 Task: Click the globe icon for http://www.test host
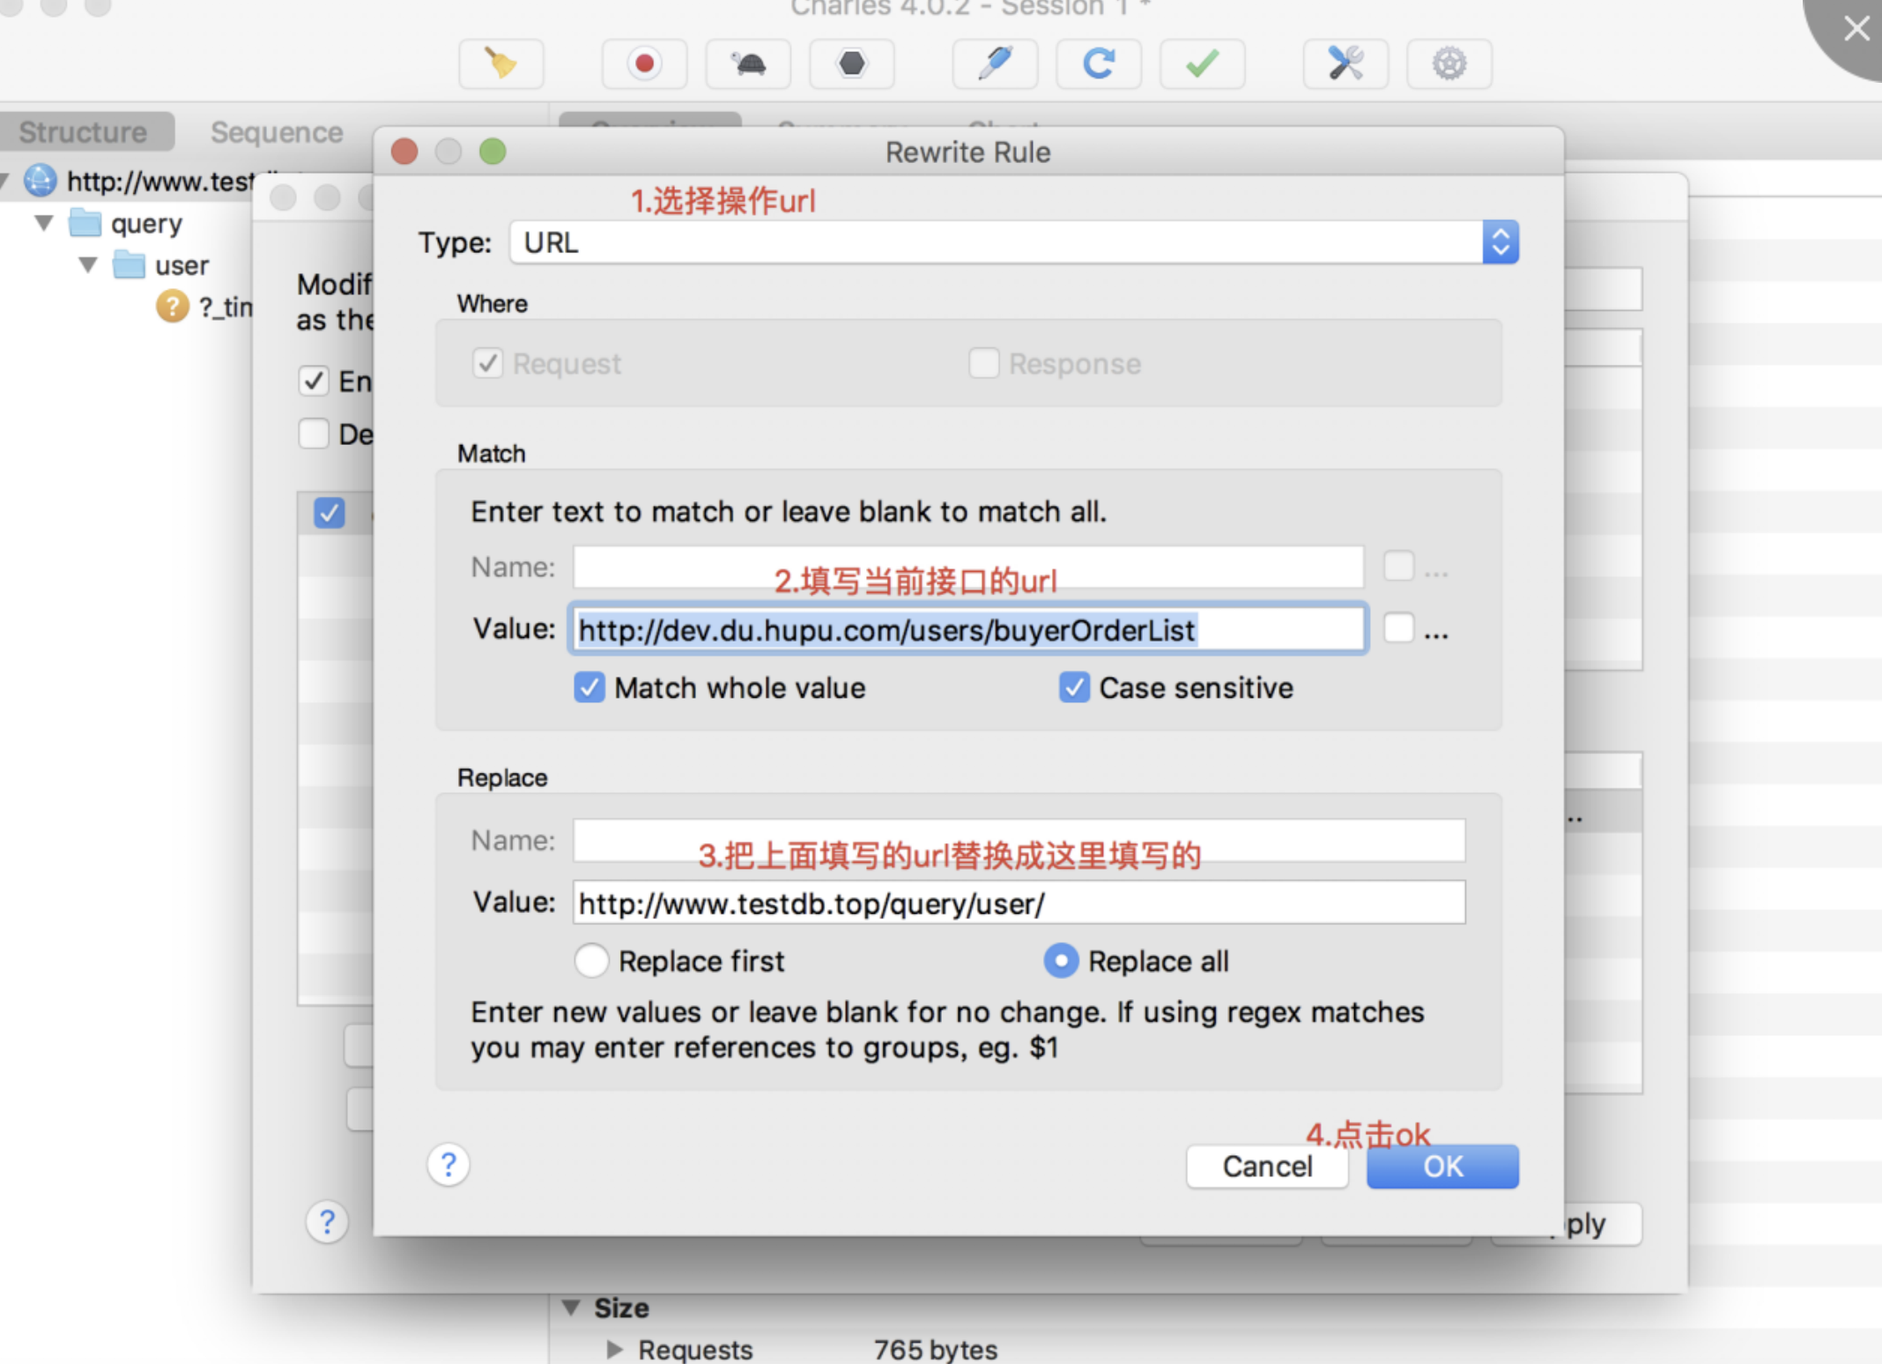(x=40, y=181)
